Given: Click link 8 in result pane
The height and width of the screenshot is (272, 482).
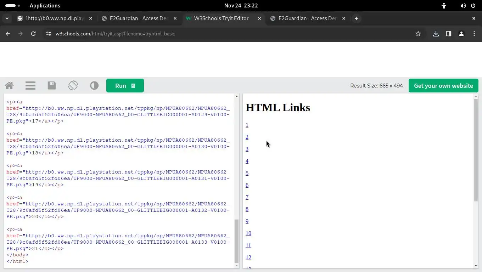Looking at the screenshot, I should pos(247,209).
